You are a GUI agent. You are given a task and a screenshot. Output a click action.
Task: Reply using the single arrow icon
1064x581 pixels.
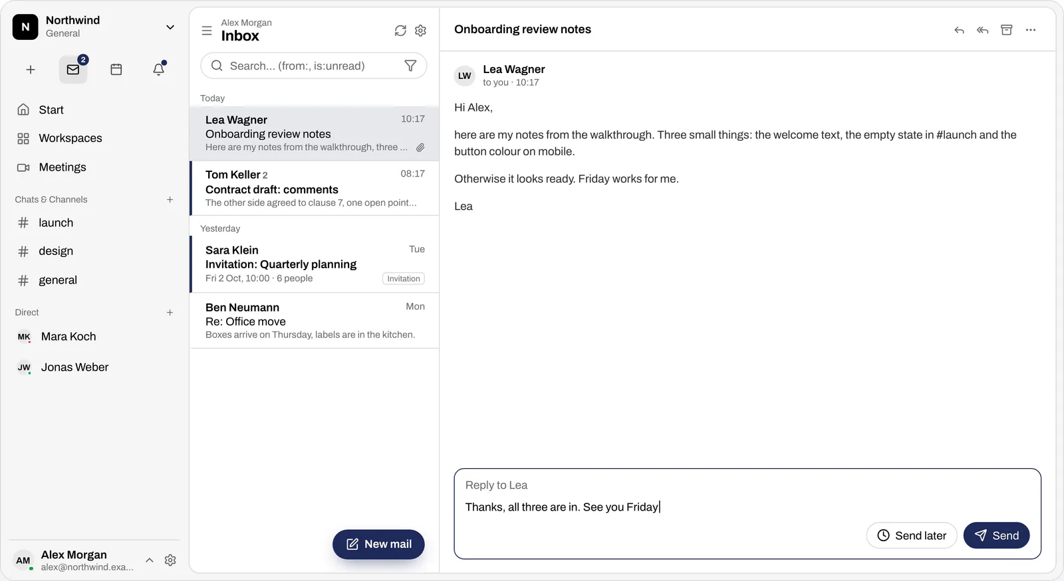959,30
